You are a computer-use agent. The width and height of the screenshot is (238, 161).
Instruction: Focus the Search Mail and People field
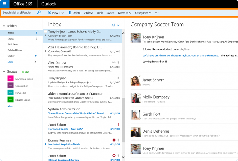click(x=19, y=12)
